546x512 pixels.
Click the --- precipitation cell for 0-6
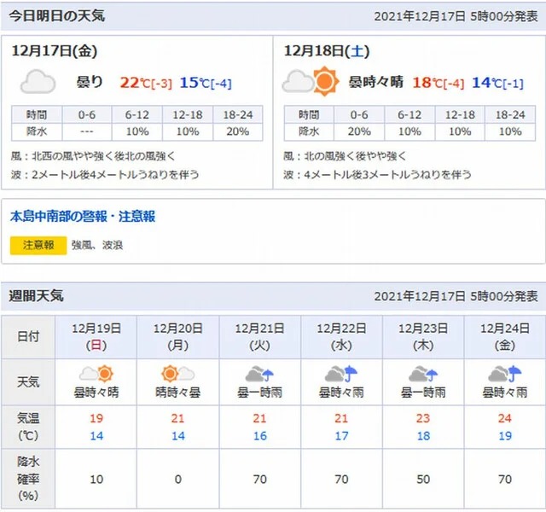pyautogui.click(x=87, y=131)
